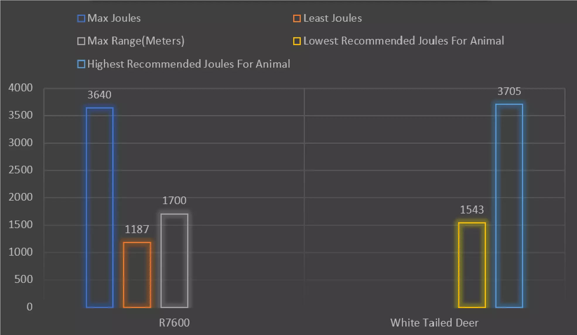Click the yellow bar for White Tailed Deer
The width and height of the screenshot is (577, 335).
click(x=472, y=265)
